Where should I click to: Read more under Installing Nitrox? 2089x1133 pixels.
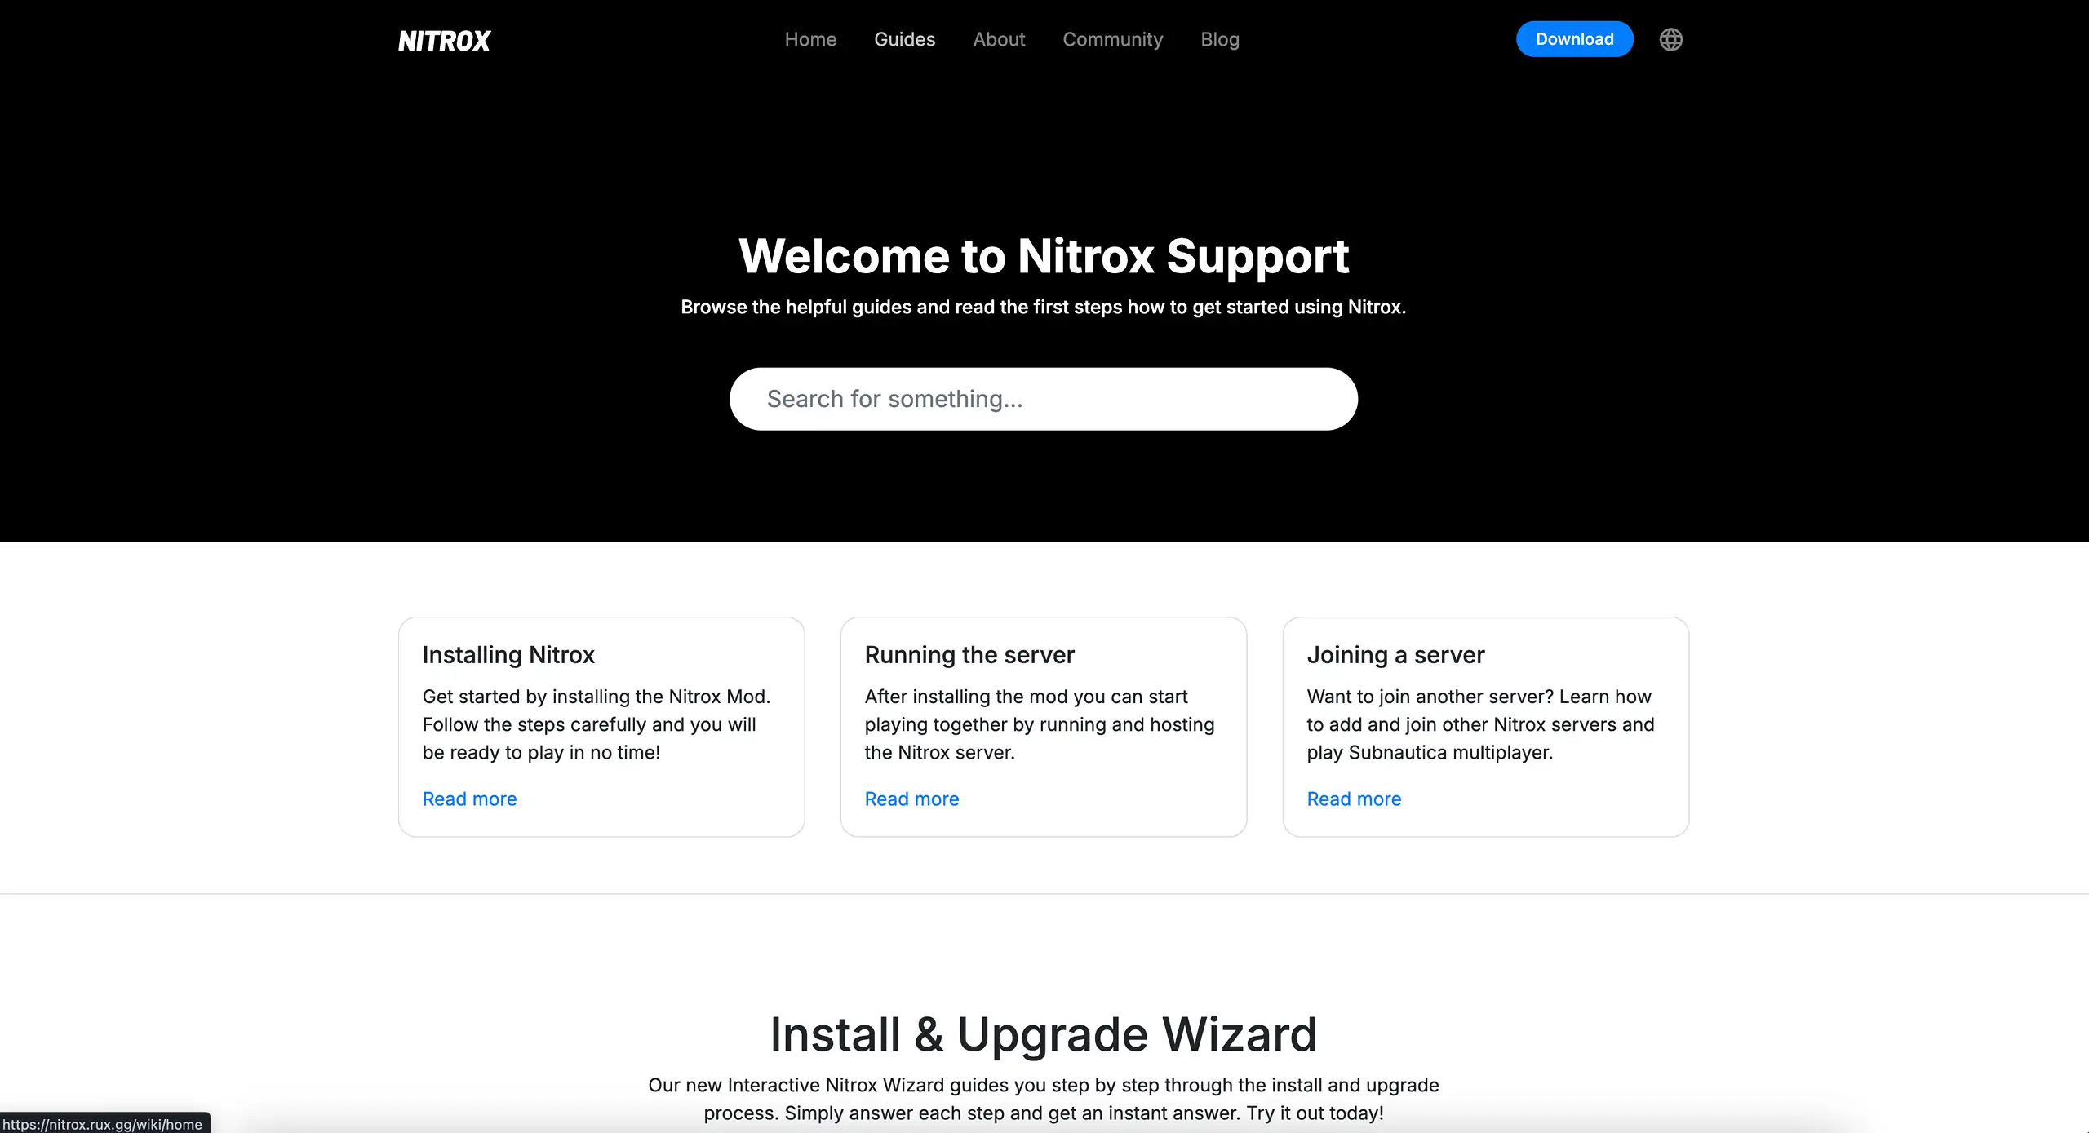point(470,799)
